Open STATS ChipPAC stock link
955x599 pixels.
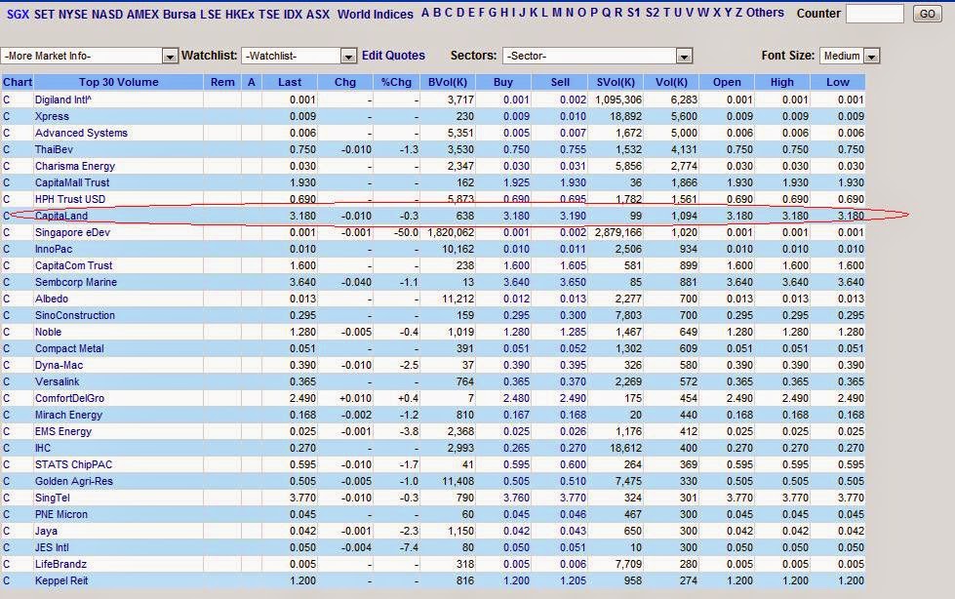[x=74, y=464]
